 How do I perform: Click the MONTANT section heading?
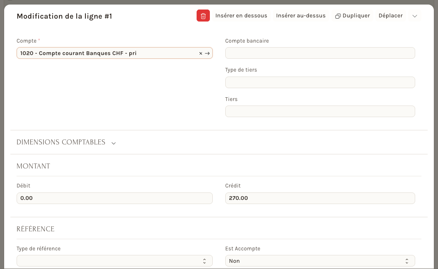pos(33,166)
